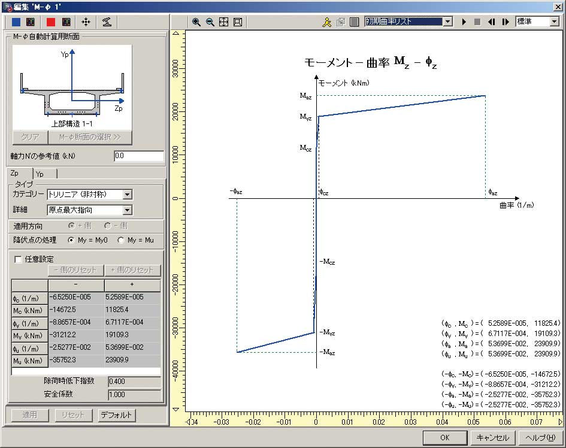Click the 適用 button

pos(30,415)
